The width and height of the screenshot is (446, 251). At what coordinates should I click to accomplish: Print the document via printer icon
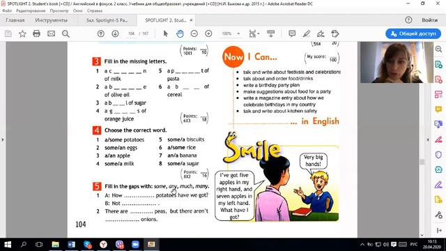pyautogui.click(x=36, y=33)
